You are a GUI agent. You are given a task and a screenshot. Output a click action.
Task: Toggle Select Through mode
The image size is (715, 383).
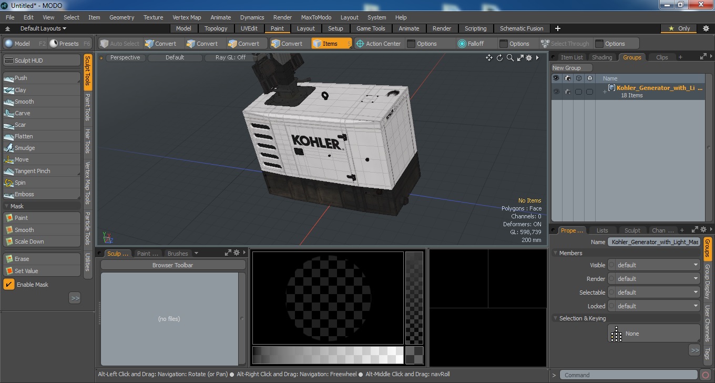coord(565,44)
